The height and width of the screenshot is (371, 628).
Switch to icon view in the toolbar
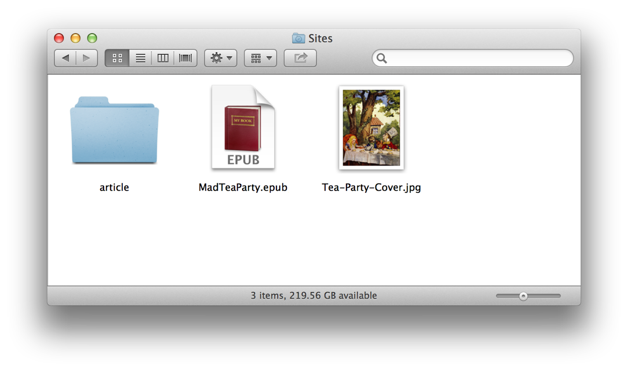pos(117,58)
